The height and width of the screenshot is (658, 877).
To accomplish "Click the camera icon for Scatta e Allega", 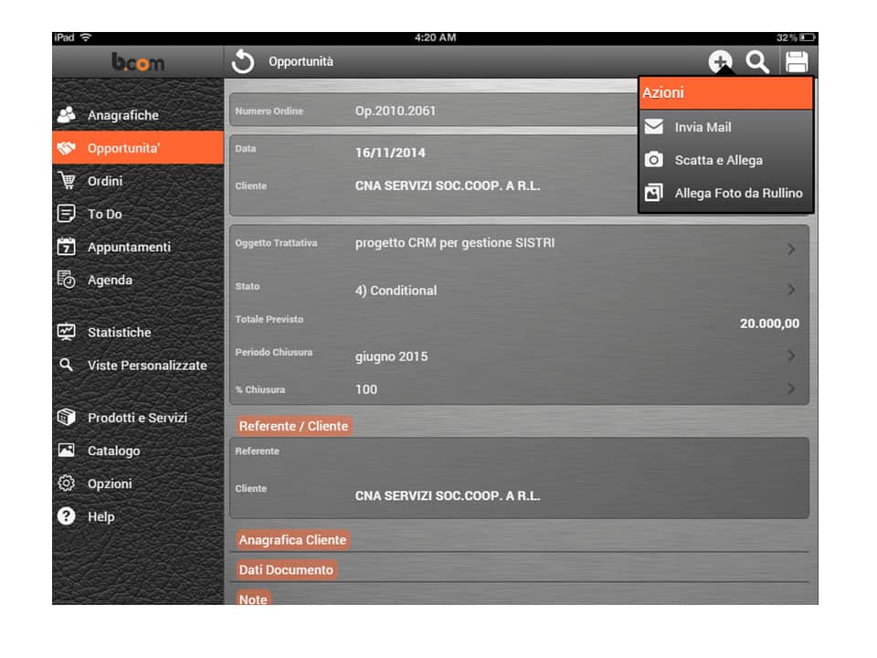I will coord(654,160).
